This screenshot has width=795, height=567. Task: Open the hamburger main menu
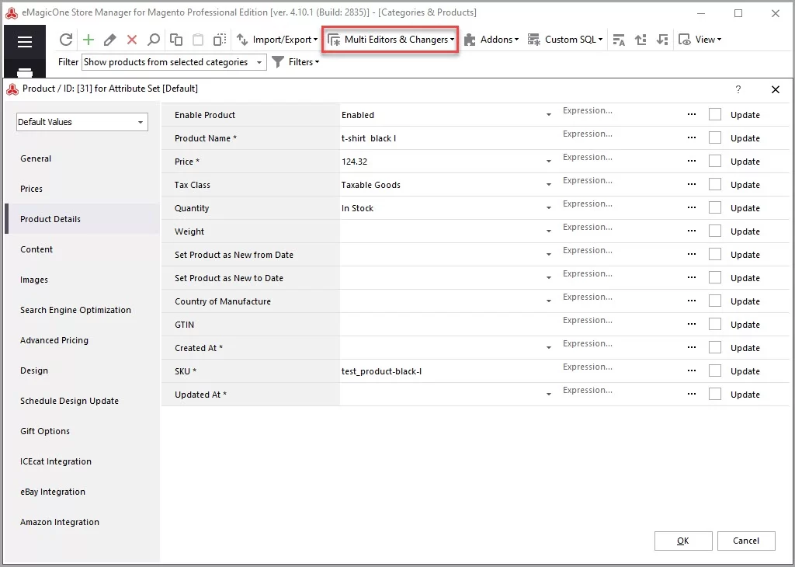tap(25, 42)
